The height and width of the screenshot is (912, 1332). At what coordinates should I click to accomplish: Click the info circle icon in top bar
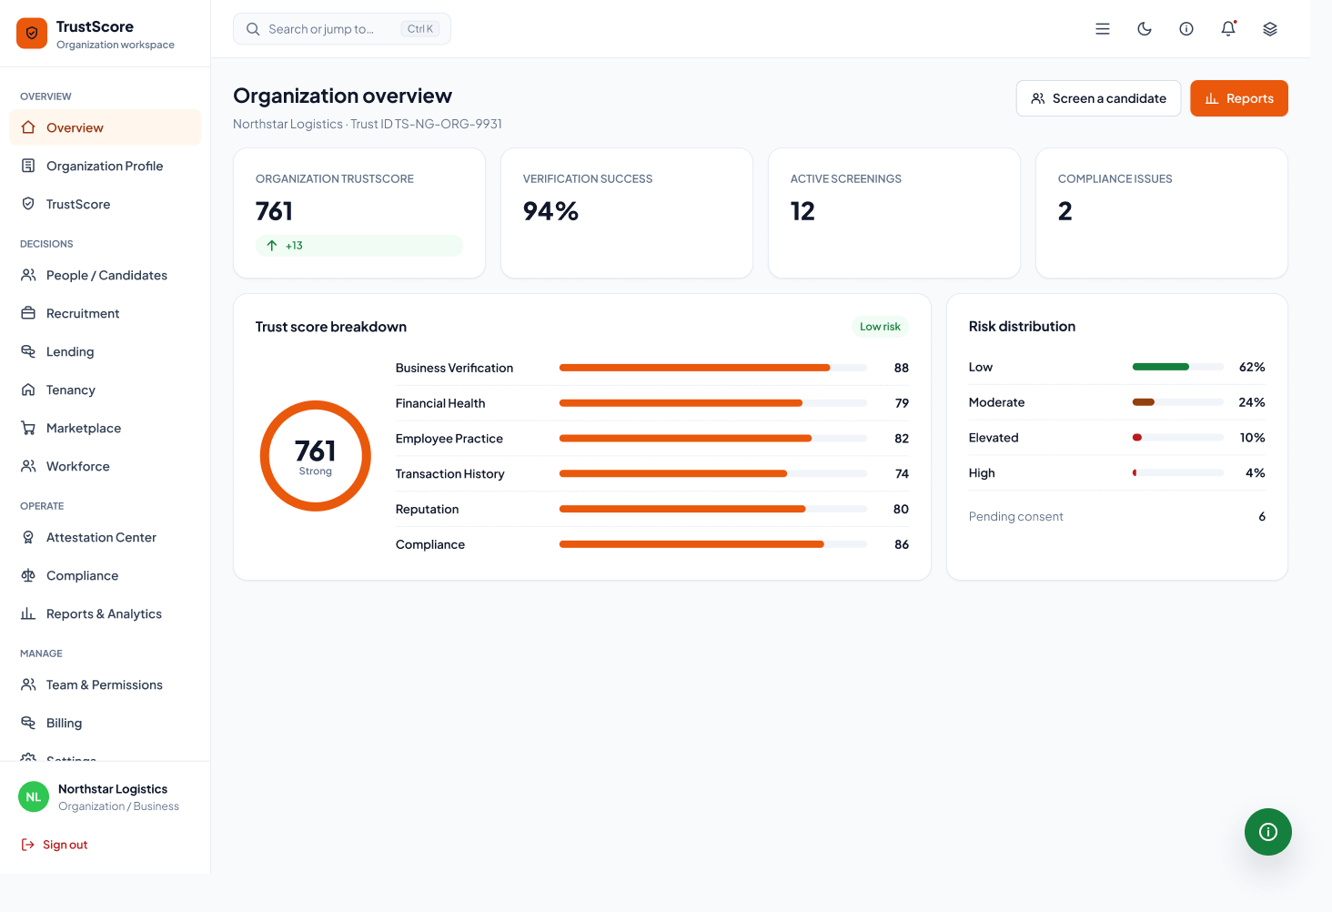pos(1186,29)
